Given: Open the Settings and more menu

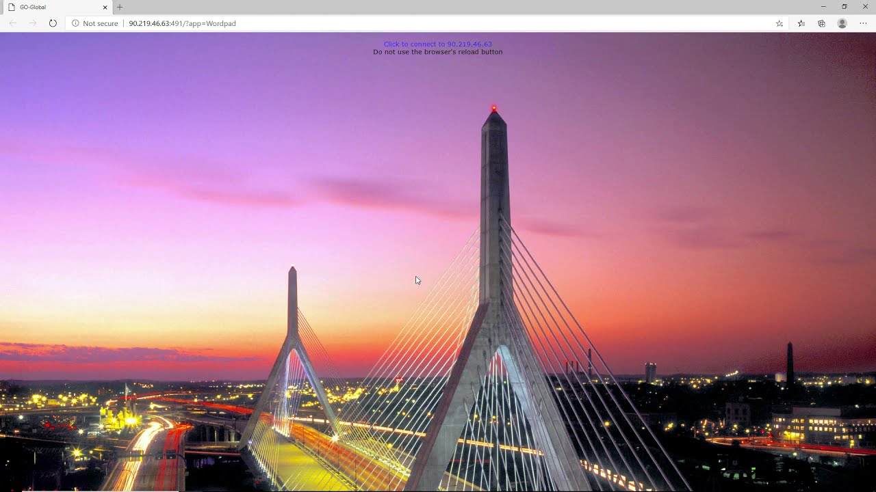Looking at the screenshot, I should point(863,23).
